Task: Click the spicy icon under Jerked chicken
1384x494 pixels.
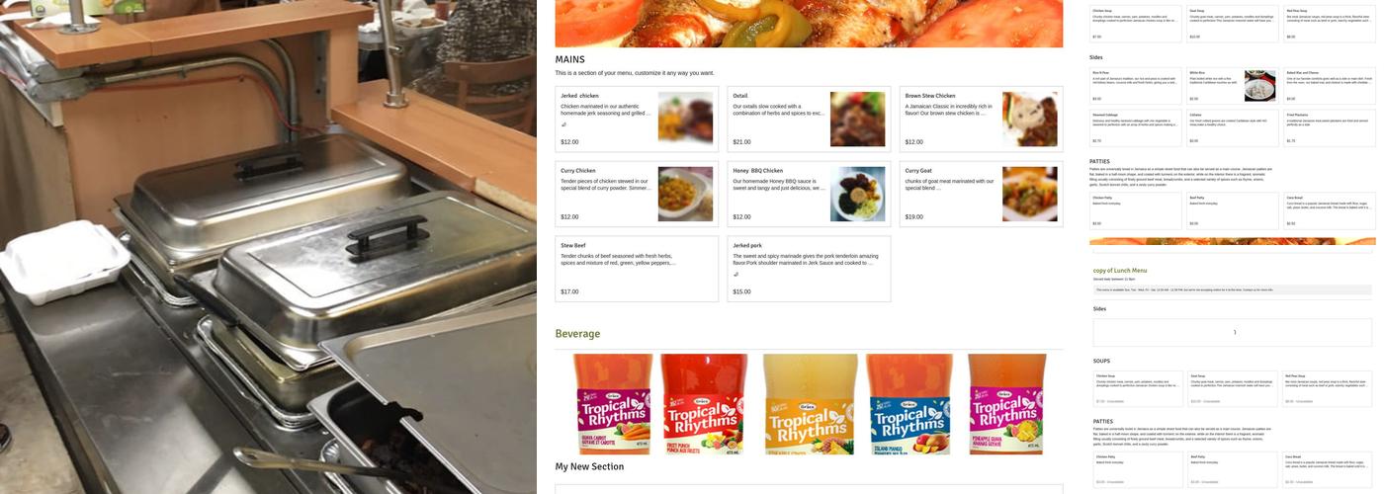Action: click(x=563, y=124)
